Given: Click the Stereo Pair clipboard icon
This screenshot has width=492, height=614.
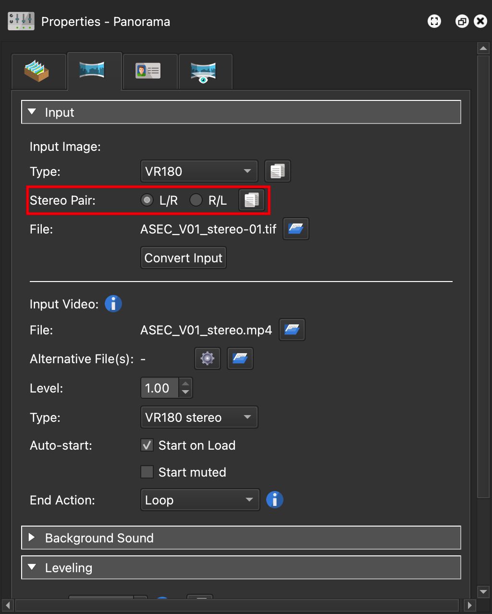Looking at the screenshot, I should [x=251, y=200].
